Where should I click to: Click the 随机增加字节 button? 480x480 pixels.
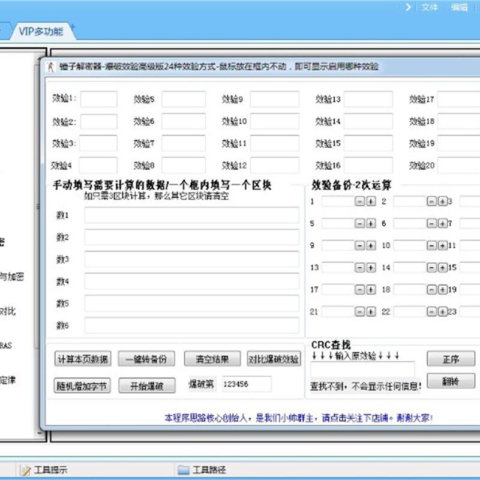[82, 386]
